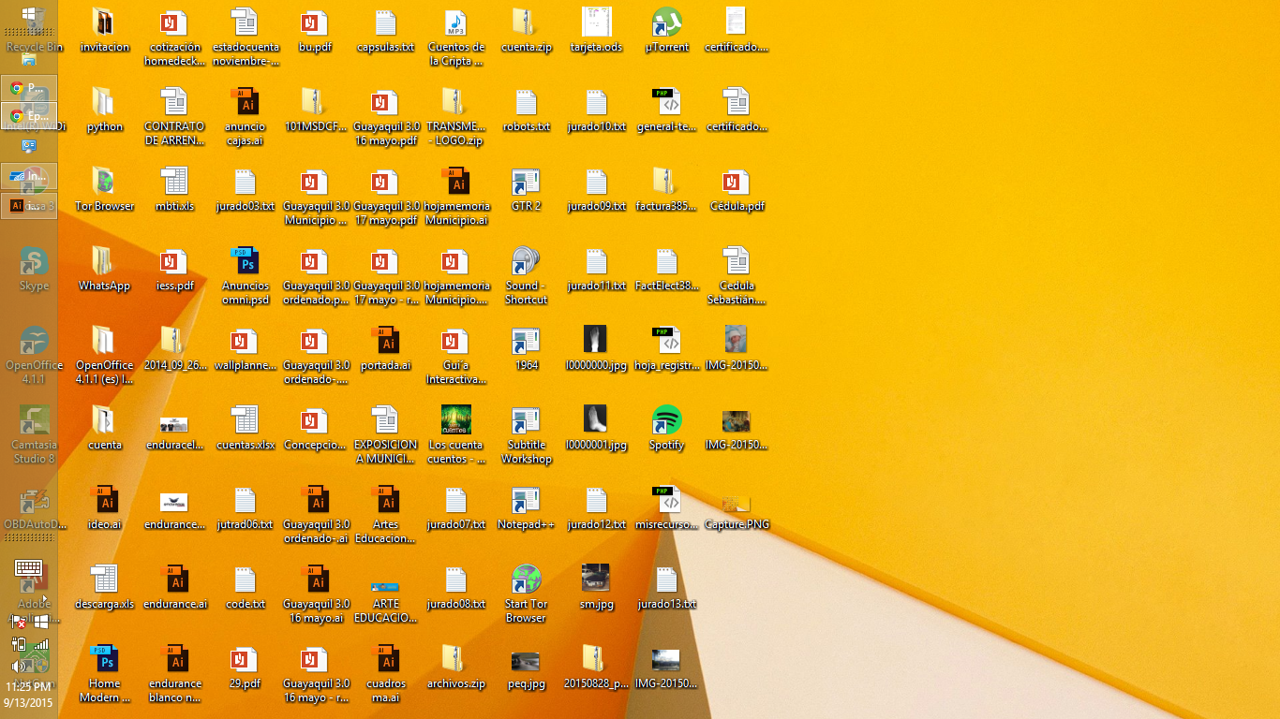Open the misrecurso... PHP file
The width and height of the screenshot is (1280, 719).
point(667,506)
